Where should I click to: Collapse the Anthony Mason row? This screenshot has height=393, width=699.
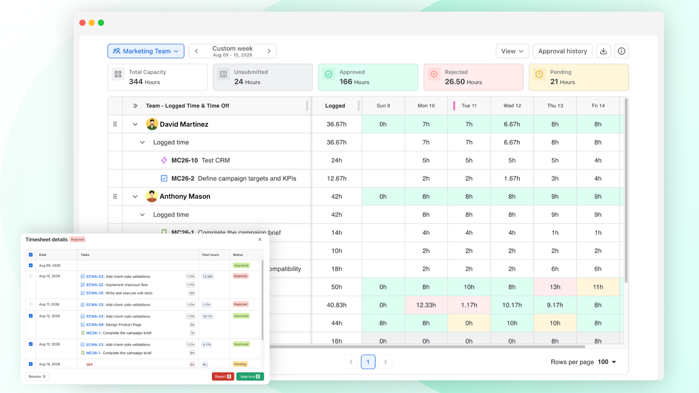[x=135, y=196]
